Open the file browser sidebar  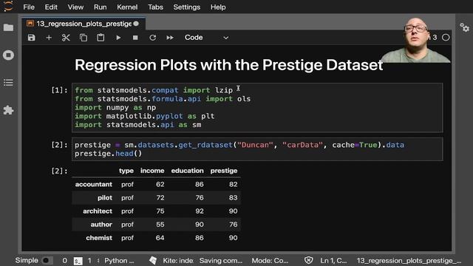tap(8, 28)
